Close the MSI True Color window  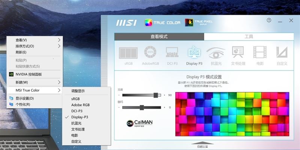pos(291,21)
